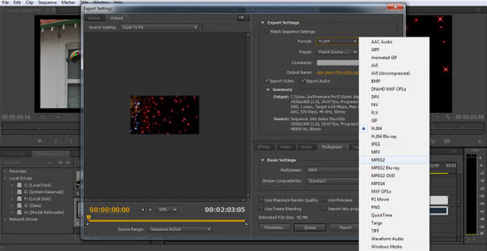Switch to the Source tab

click(94, 18)
